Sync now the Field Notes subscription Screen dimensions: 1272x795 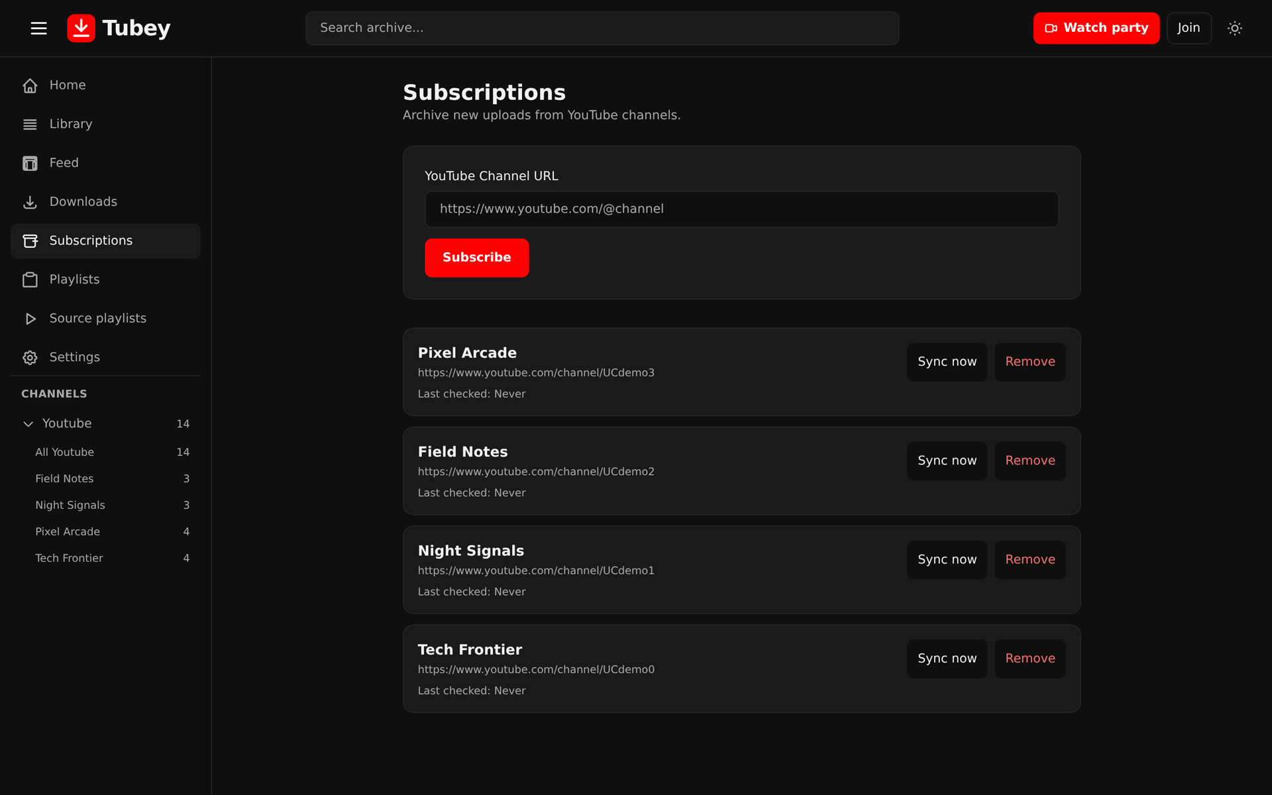pos(947,461)
